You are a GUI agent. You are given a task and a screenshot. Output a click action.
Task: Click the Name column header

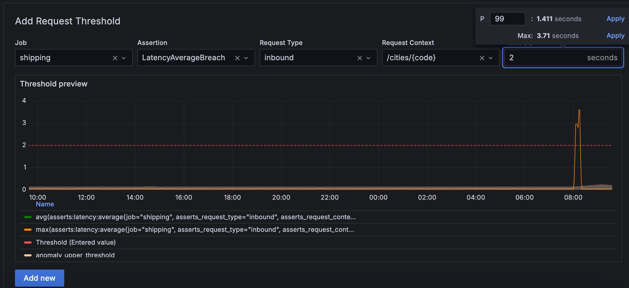point(45,204)
